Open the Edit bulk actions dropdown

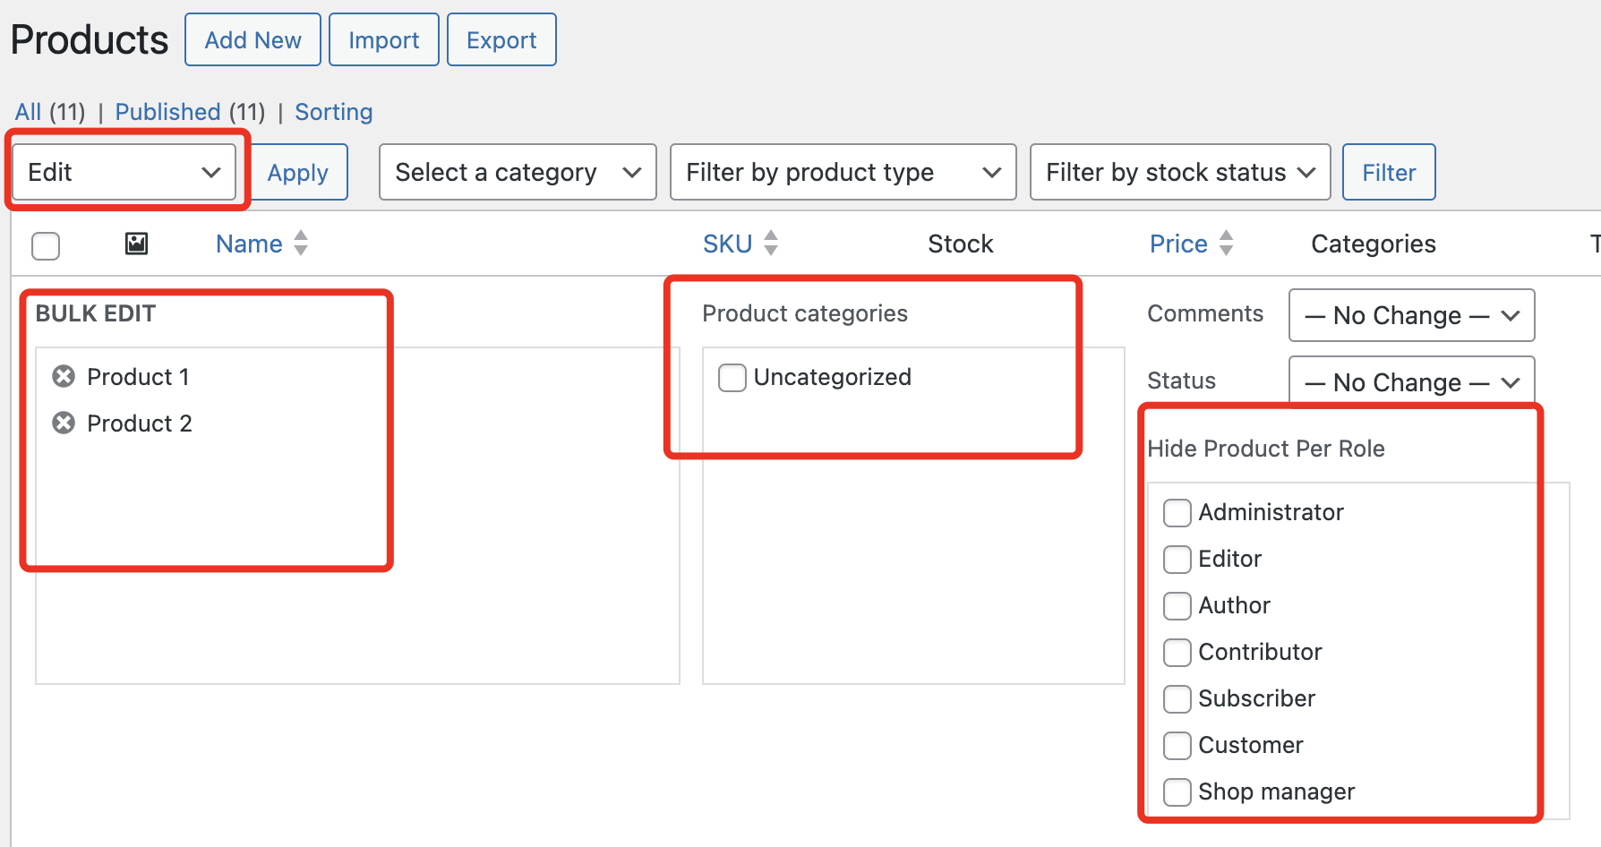point(124,172)
